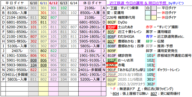Select weekday cell 2403-1801レ in row A
Screen dimensions: 192x97
(x=17, y=8)
